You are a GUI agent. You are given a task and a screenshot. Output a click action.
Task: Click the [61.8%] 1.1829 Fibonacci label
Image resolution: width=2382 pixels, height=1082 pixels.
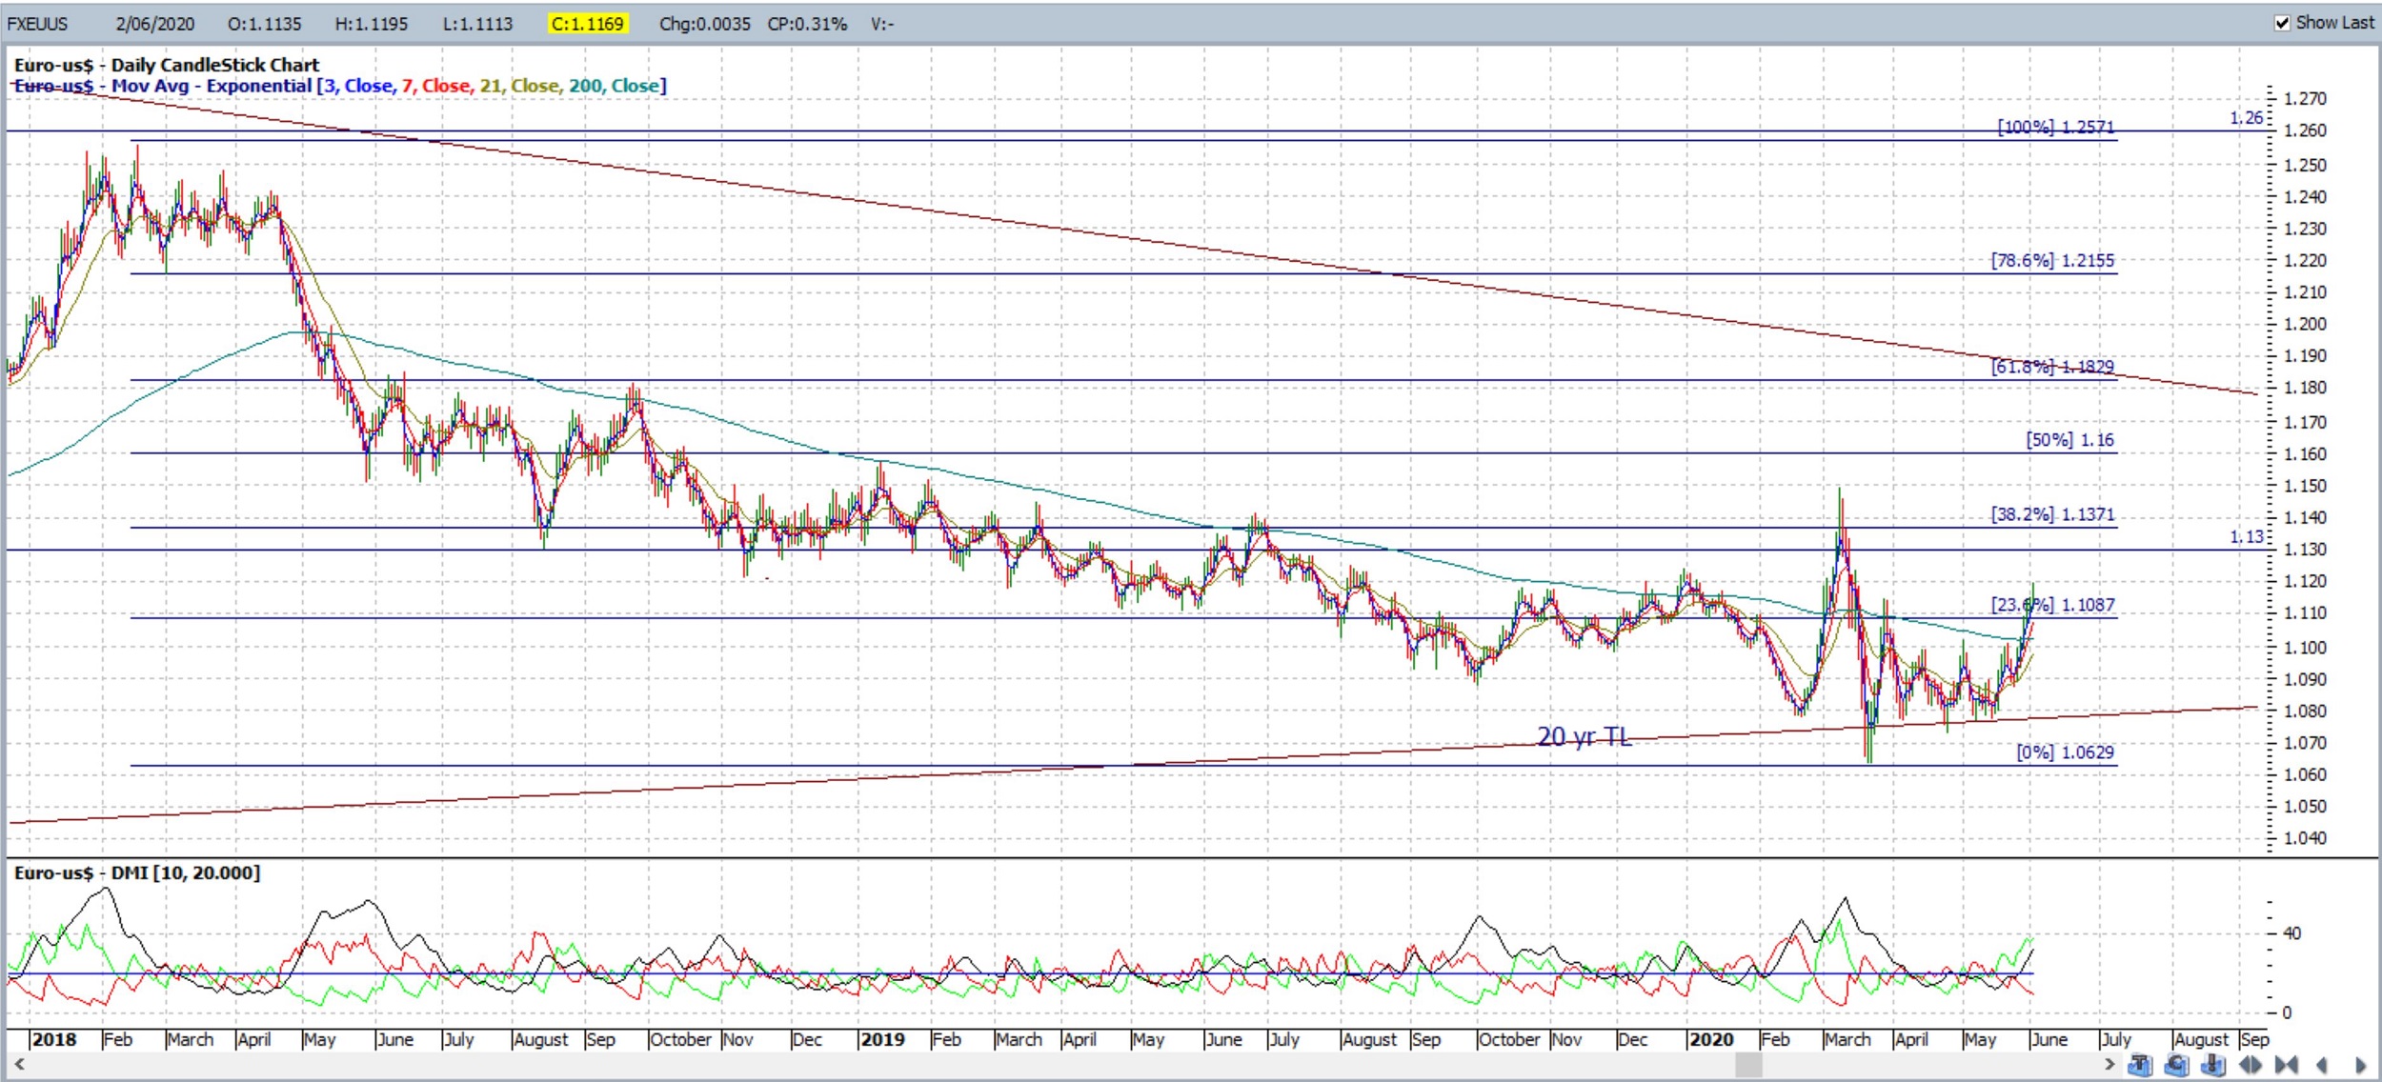(2052, 367)
